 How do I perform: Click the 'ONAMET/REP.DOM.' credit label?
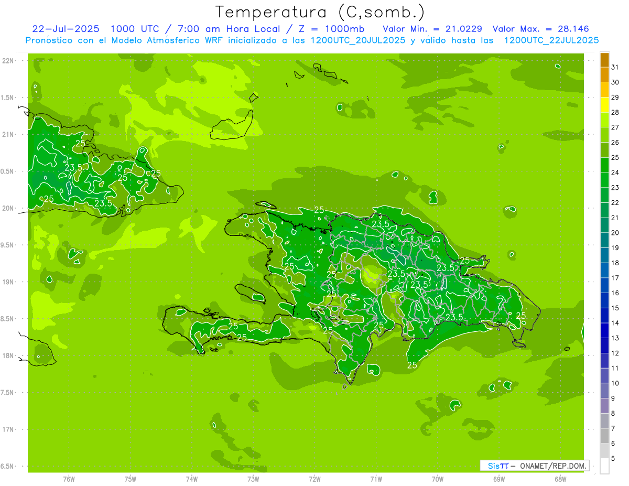tap(554, 466)
